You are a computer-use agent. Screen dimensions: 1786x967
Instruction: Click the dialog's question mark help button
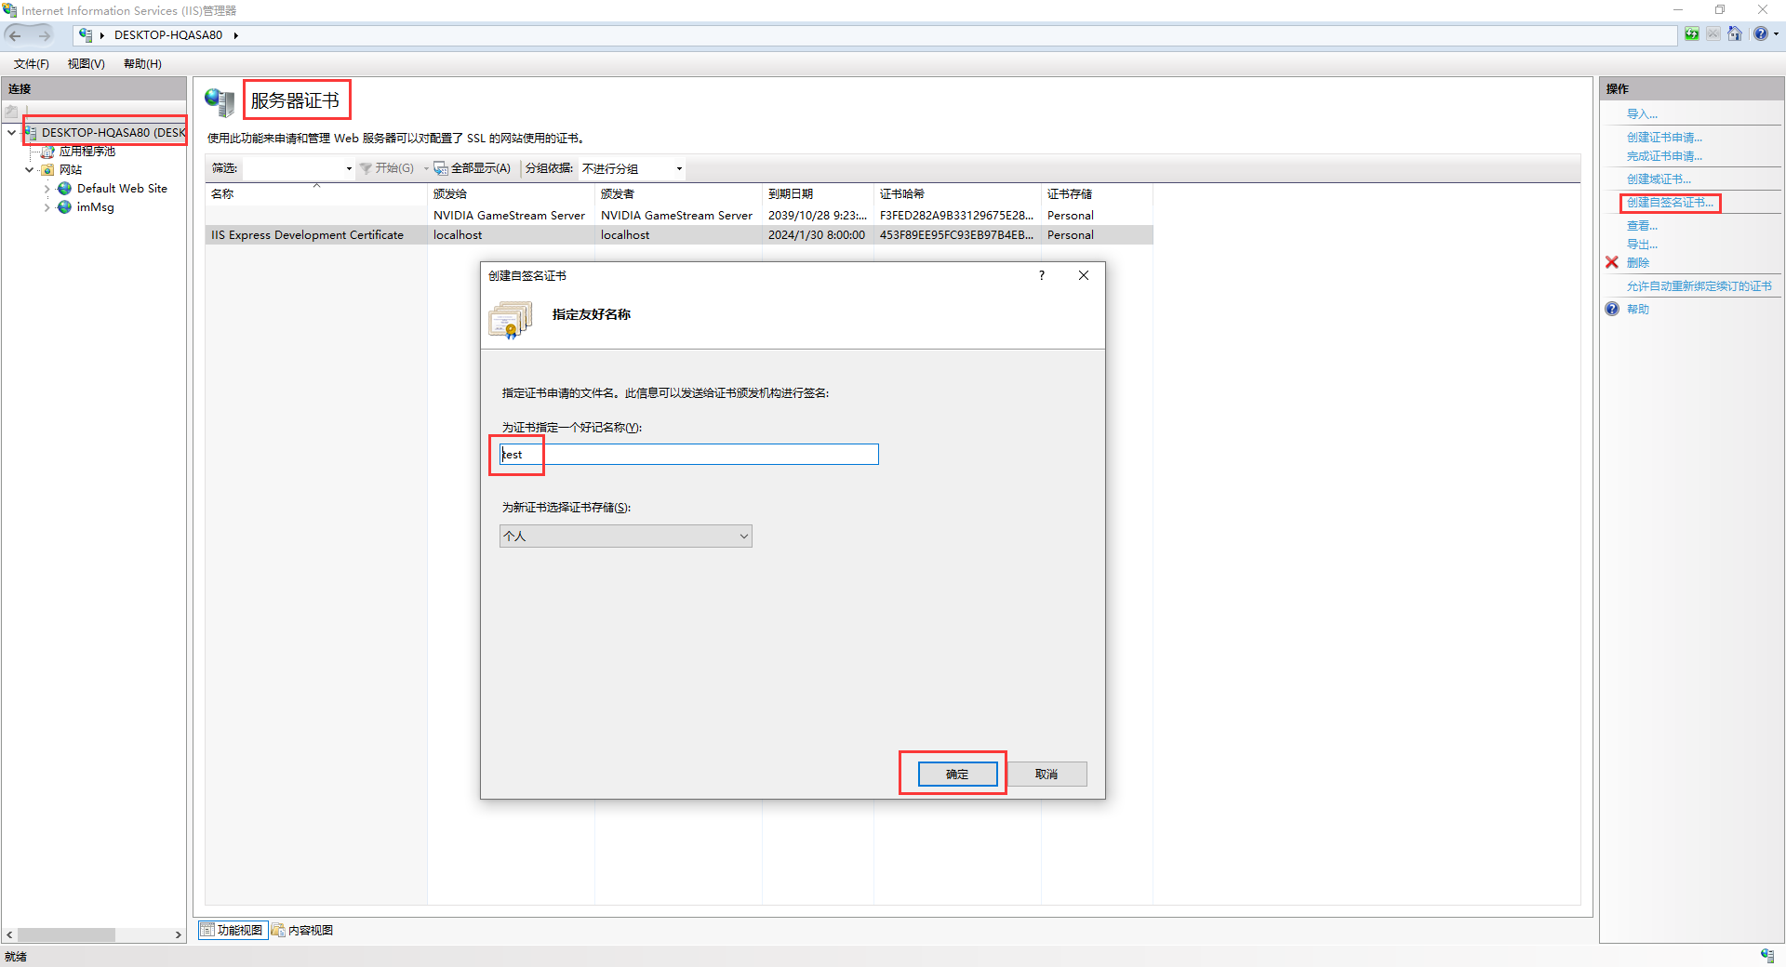pos(1042,275)
